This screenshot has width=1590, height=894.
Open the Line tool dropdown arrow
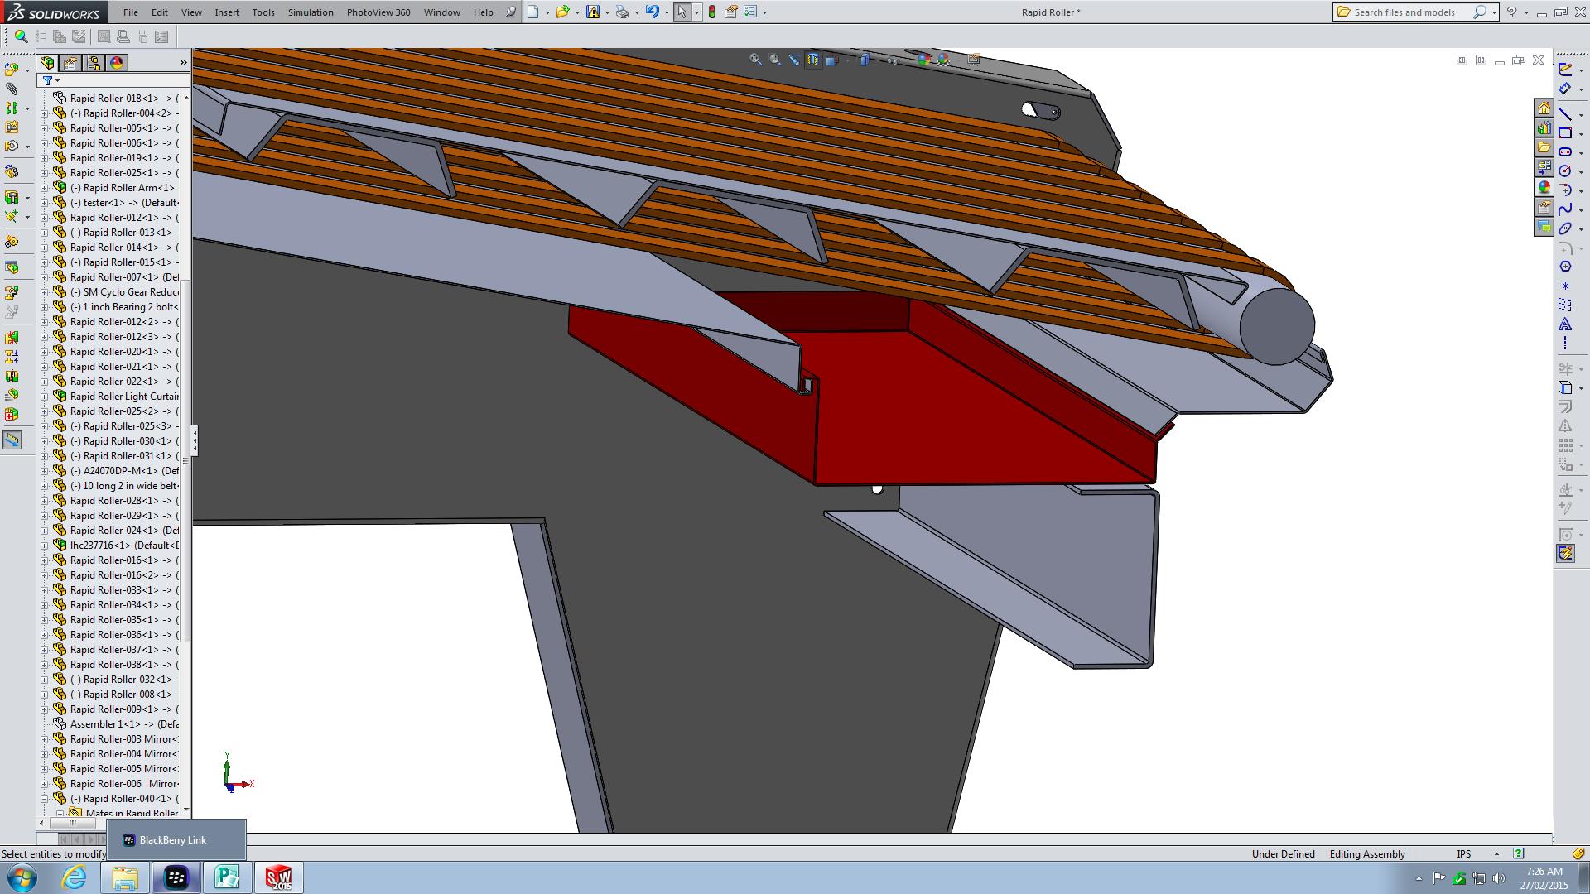(1581, 115)
